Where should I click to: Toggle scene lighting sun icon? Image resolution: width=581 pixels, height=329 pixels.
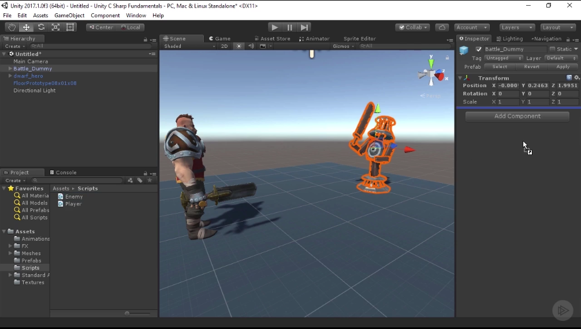pos(239,46)
